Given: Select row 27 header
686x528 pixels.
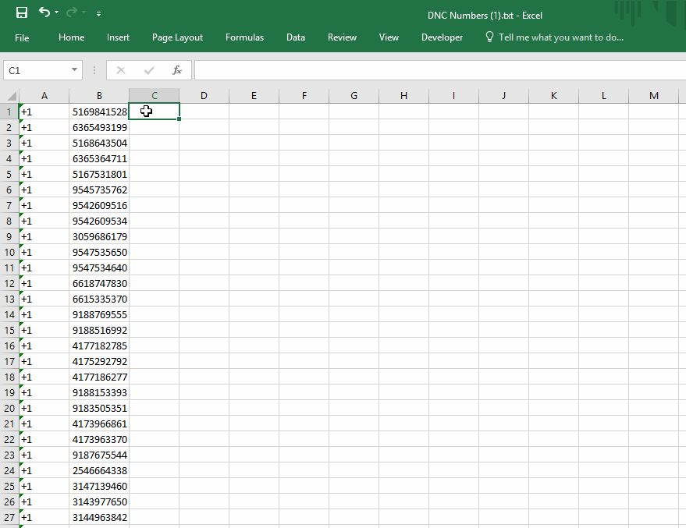Looking at the screenshot, I should coord(9,518).
